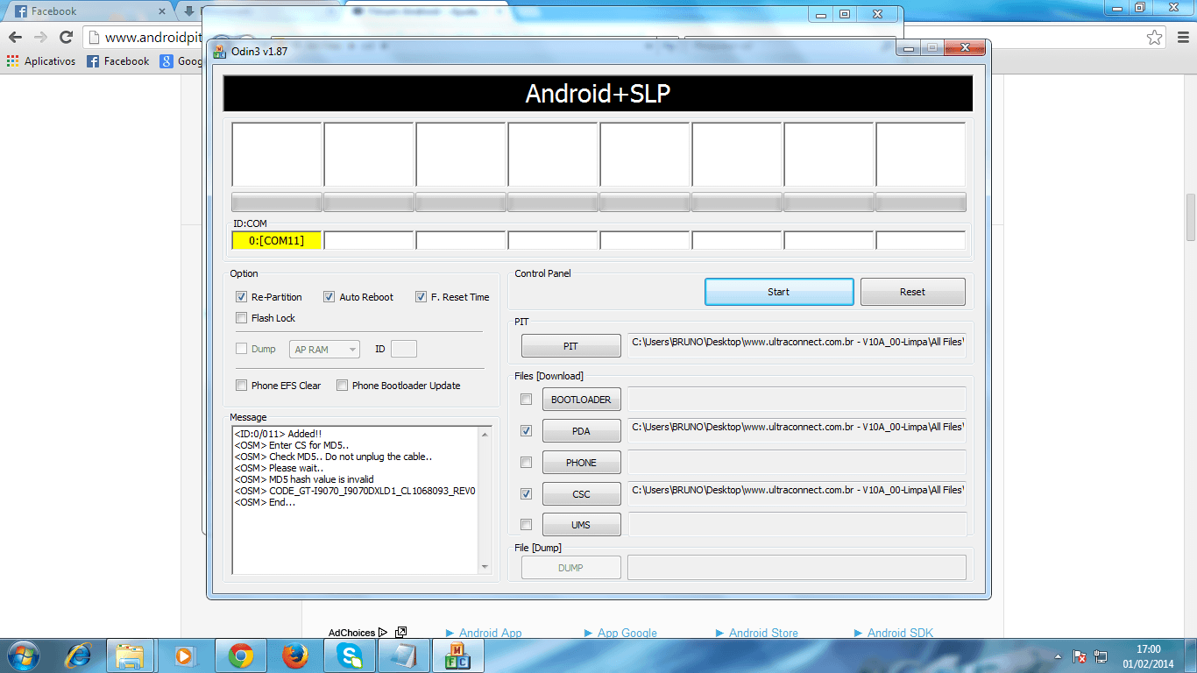Click the Chrome back arrow

(x=15, y=37)
